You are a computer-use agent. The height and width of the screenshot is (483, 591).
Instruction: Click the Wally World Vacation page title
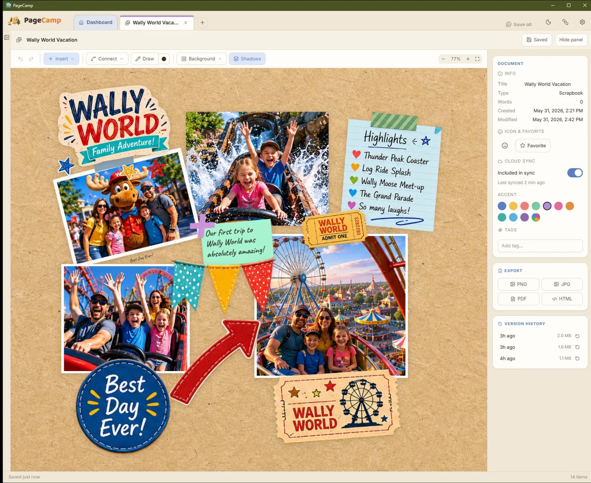point(52,40)
